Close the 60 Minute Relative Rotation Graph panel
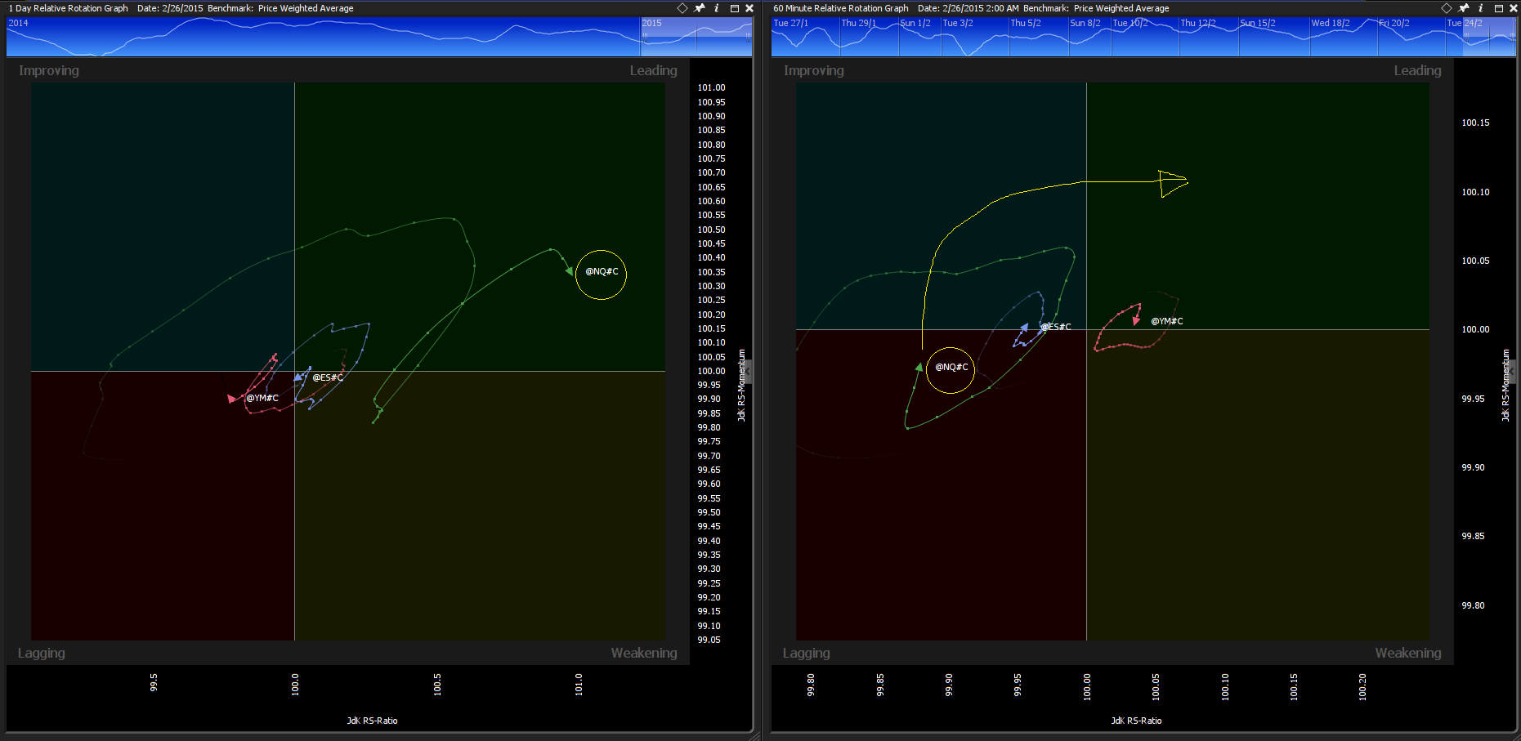 coord(1514,8)
